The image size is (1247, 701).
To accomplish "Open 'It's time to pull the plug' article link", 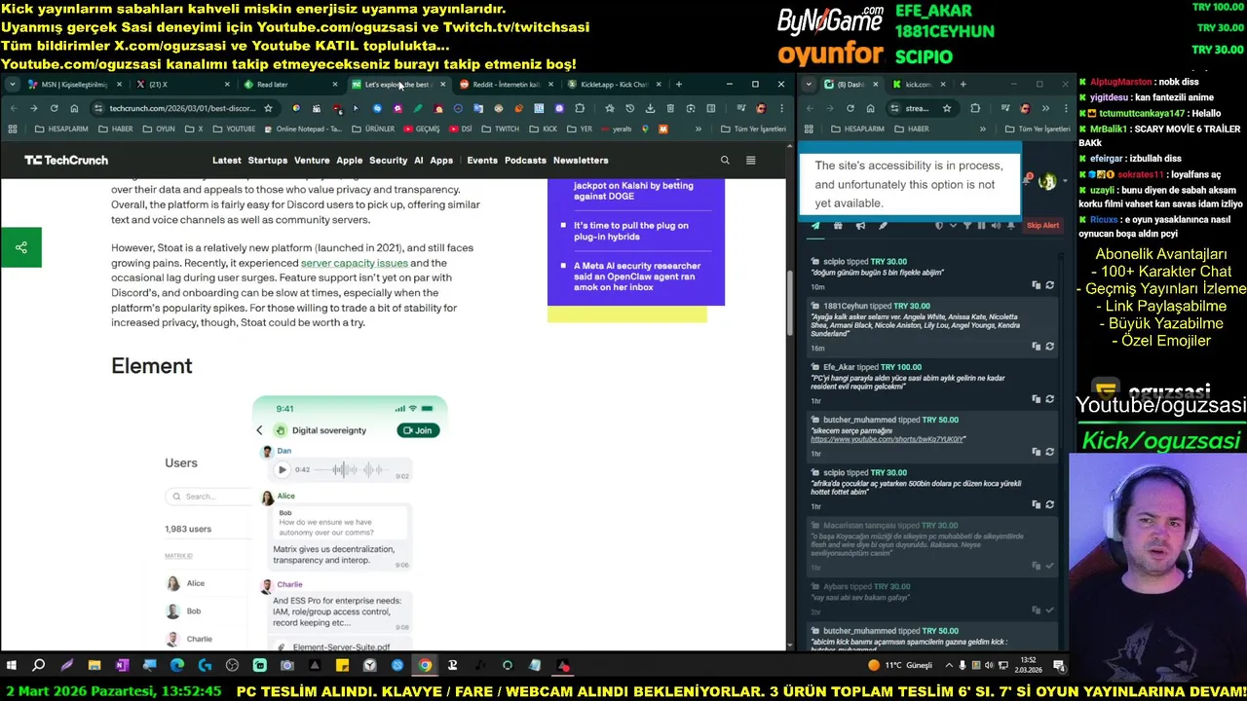I will 631,231.
